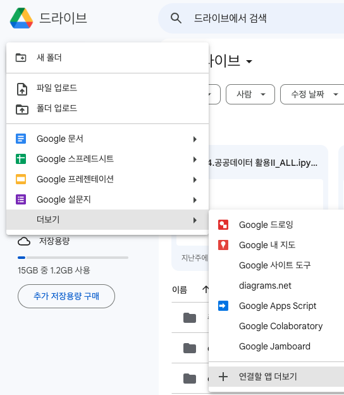Click the green Google 스프레드시트 icon
Viewport: 344px width, 395px height.
coord(21,159)
